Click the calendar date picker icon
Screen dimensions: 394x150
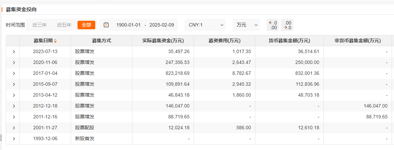pyautogui.click(x=106, y=25)
